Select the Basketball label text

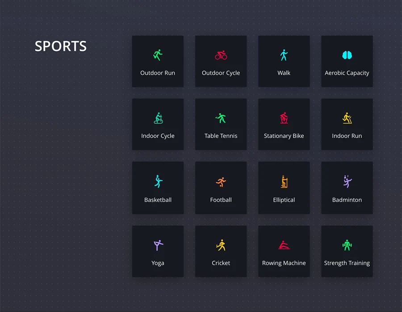(158, 200)
